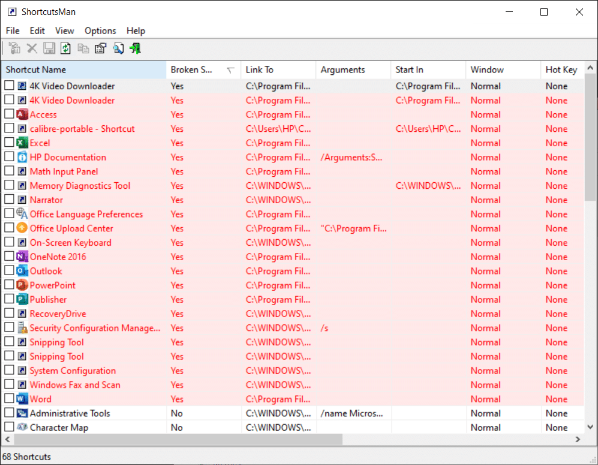
Task: Open the View menu
Action: pyautogui.click(x=64, y=31)
